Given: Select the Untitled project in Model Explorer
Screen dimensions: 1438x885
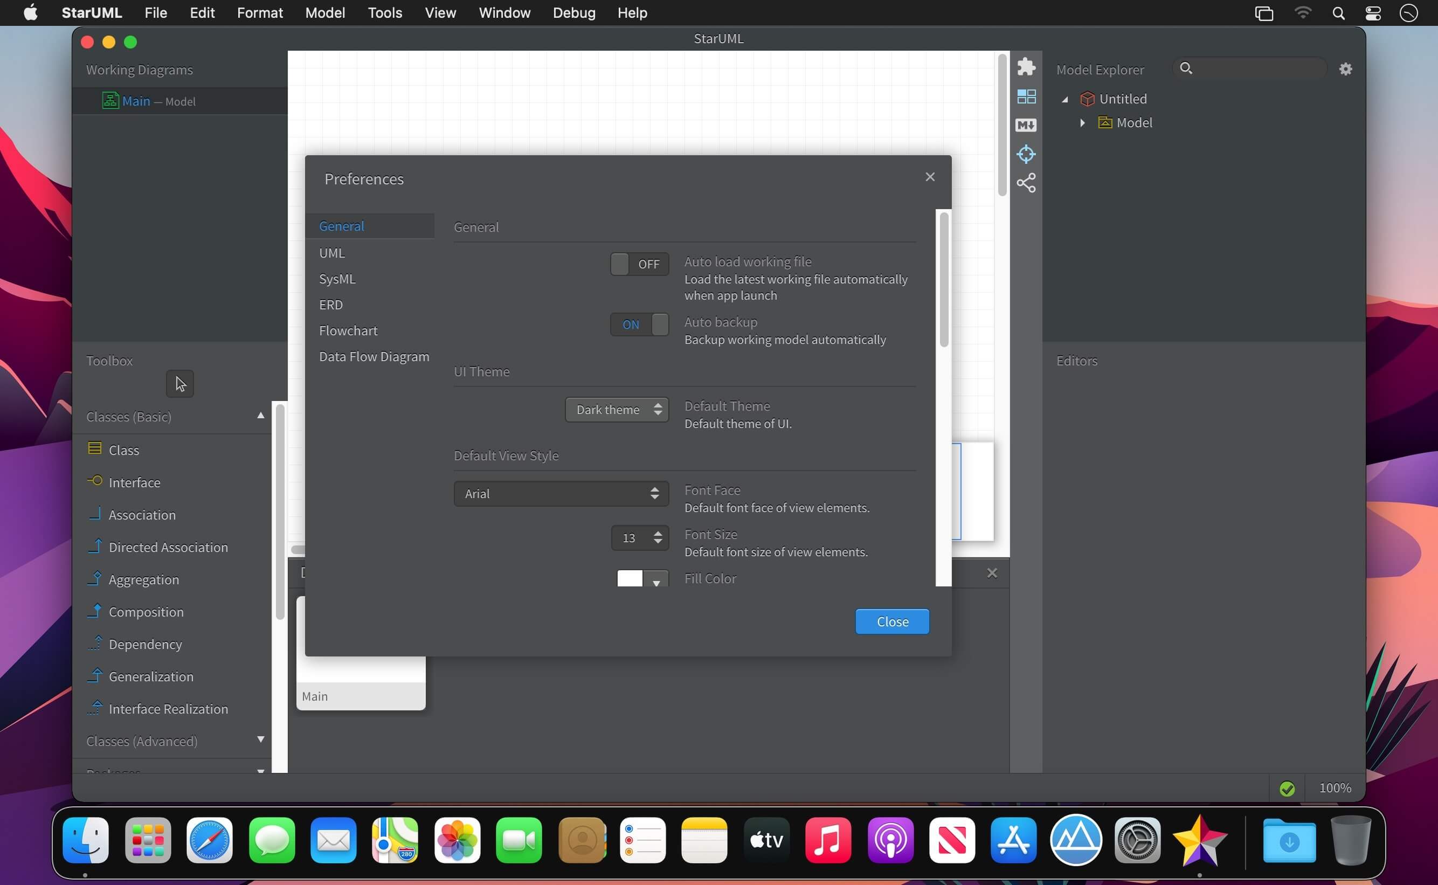Looking at the screenshot, I should [x=1123, y=98].
